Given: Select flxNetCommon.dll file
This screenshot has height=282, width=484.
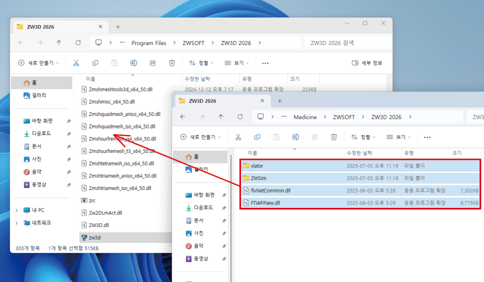Looking at the screenshot, I should tap(360, 190).
